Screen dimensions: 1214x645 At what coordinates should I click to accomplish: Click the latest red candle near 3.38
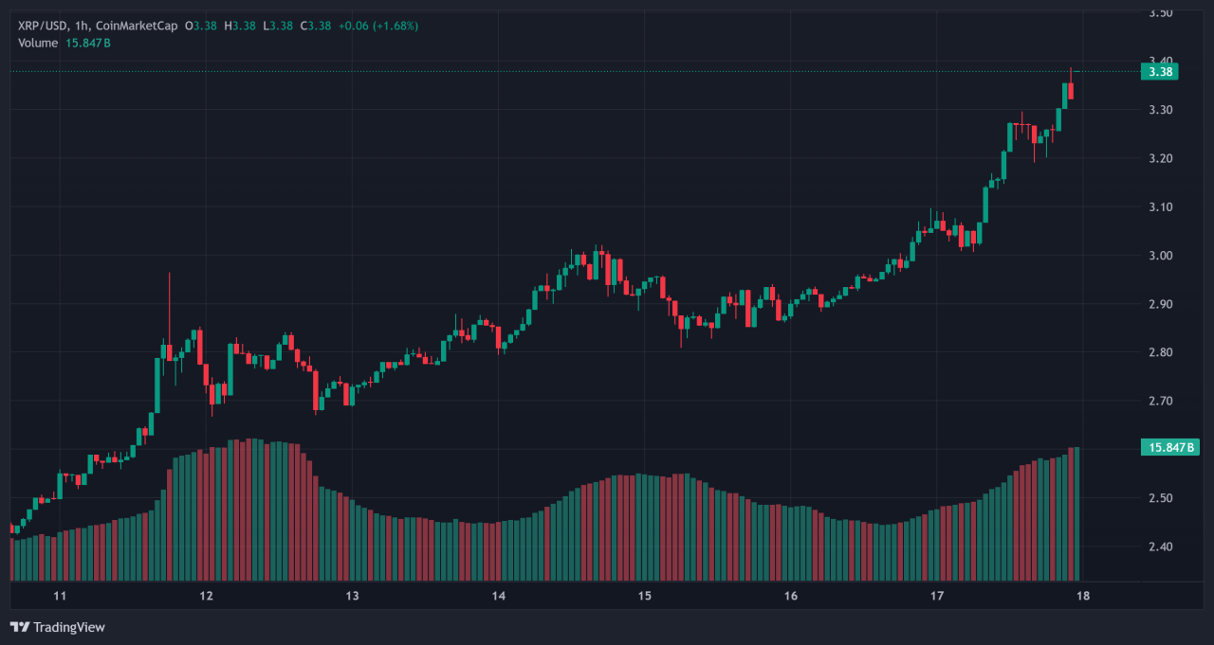1071,91
